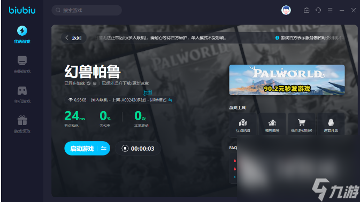Click the headset customer support icon
The height and width of the screenshot is (202, 360).
click(x=318, y=10)
